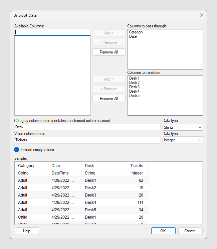The width and height of the screenshot is (217, 249).
Task: Click the Value column name field
Action: click(87, 140)
